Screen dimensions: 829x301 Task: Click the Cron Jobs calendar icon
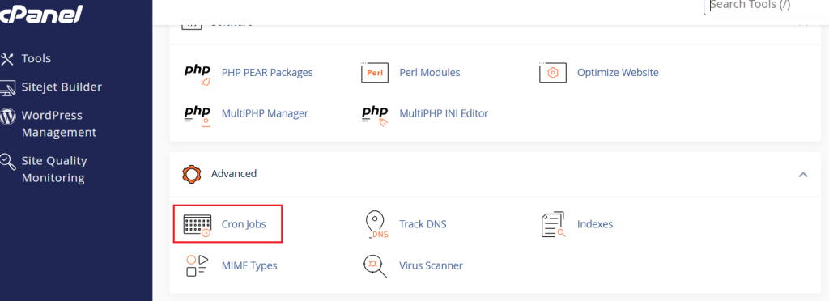tap(198, 225)
